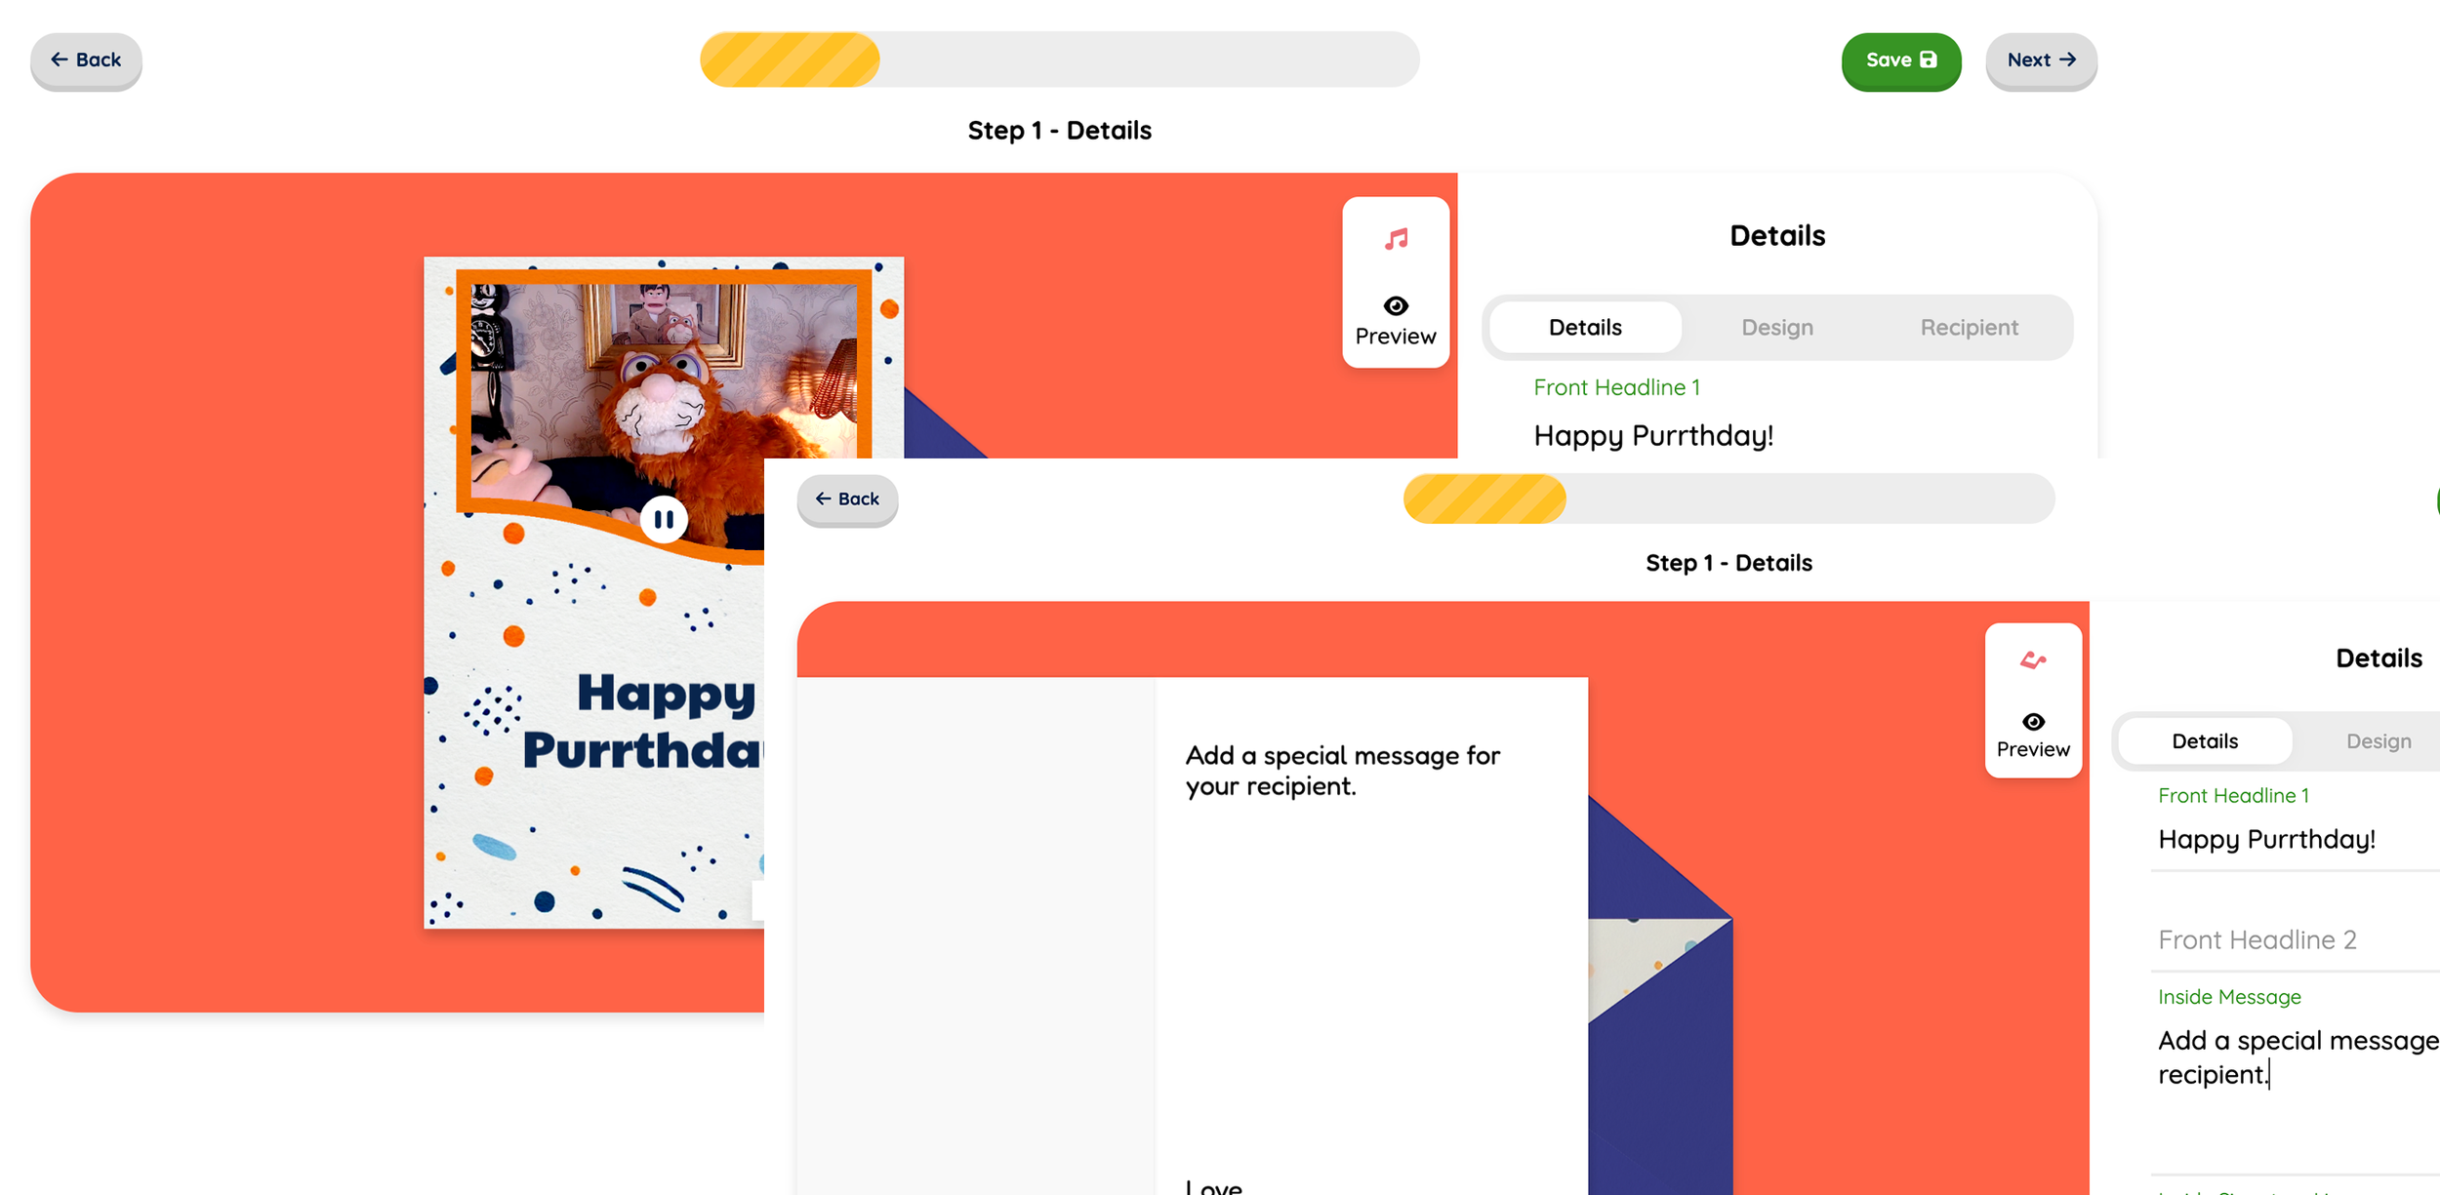Click the Back button in lower overlay
Viewport: 2440px width, 1195px height.
click(847, 499)
